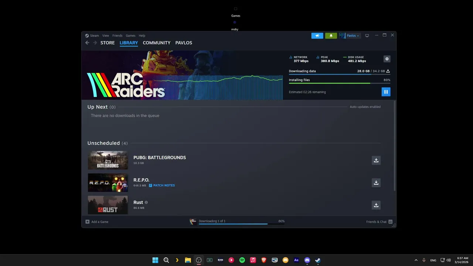Click the R.E.P.O. title text
The image size is (473, 266).
pyautogui.click(x=141, y=180)
